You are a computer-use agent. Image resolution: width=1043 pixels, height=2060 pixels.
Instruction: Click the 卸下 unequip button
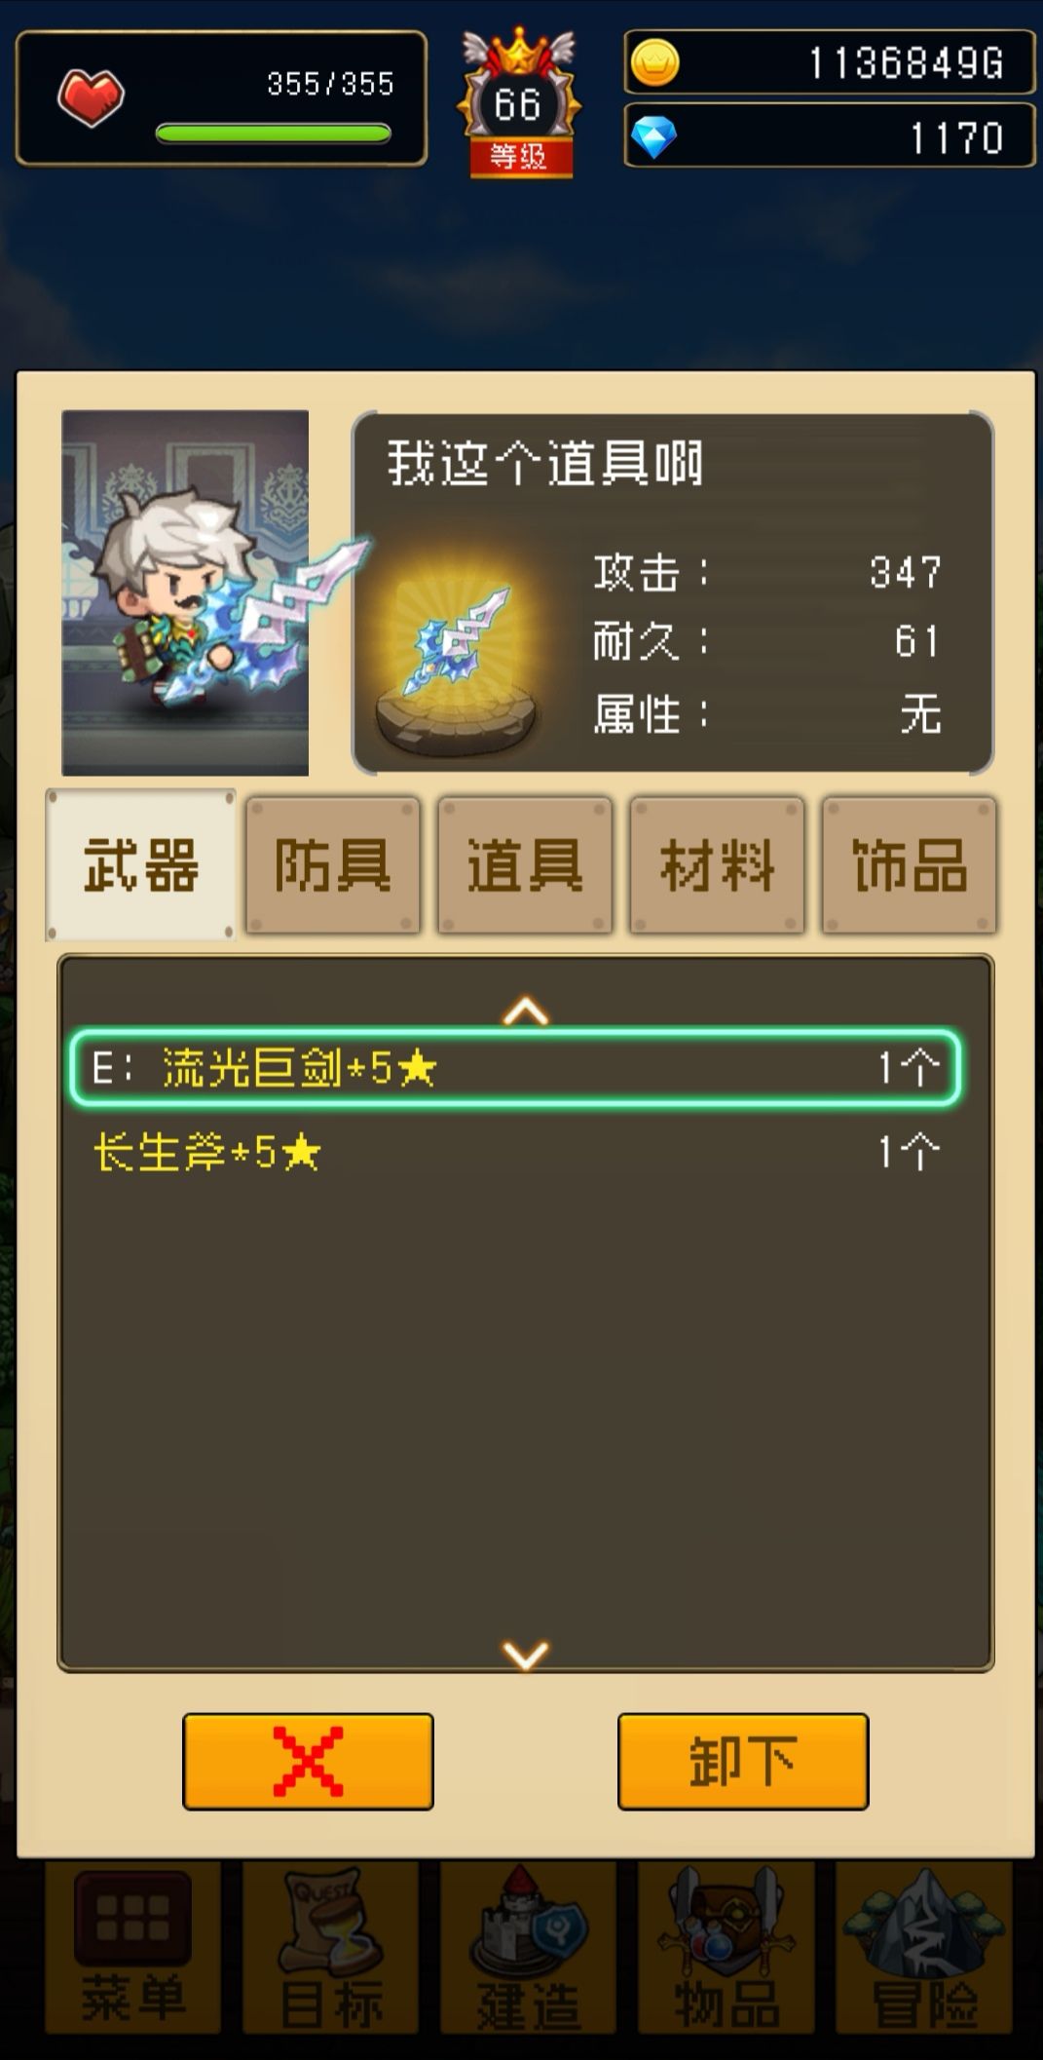pyautogui.click(x=743, y=1761)
